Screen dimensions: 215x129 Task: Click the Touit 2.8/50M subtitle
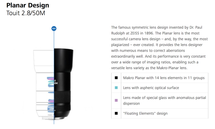26,13
